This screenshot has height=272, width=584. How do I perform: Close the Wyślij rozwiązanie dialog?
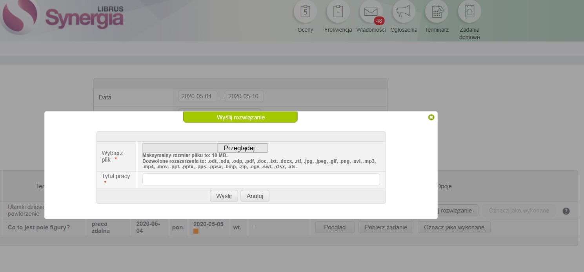[x=431, y=117]
